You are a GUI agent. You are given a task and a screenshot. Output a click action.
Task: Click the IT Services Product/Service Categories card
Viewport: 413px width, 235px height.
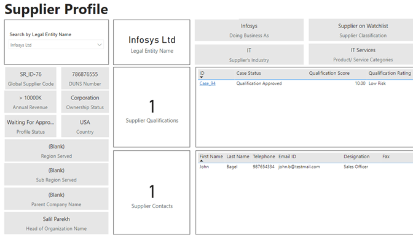point(361,55)
